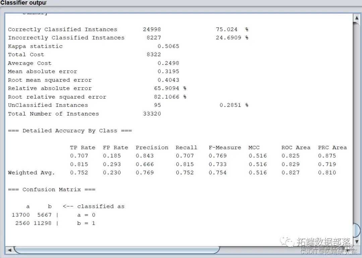Screen dimensions: 362x258
Task: Click the Kappa value 0.5065
Action: coord(168,46)
